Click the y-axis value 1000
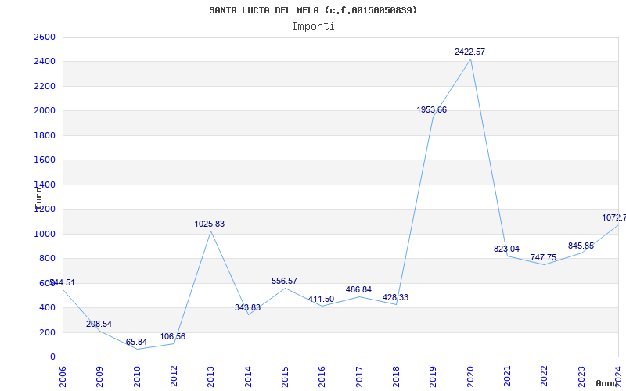The width and height of the screenshot is (626, 391). [x=45, y=234]
